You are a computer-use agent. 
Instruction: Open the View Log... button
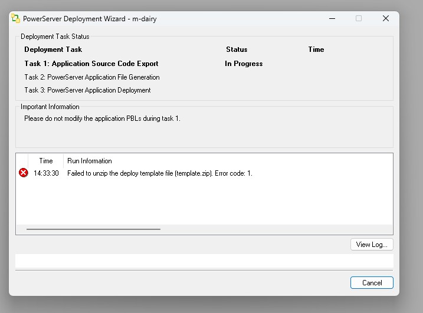coord(371,245)
